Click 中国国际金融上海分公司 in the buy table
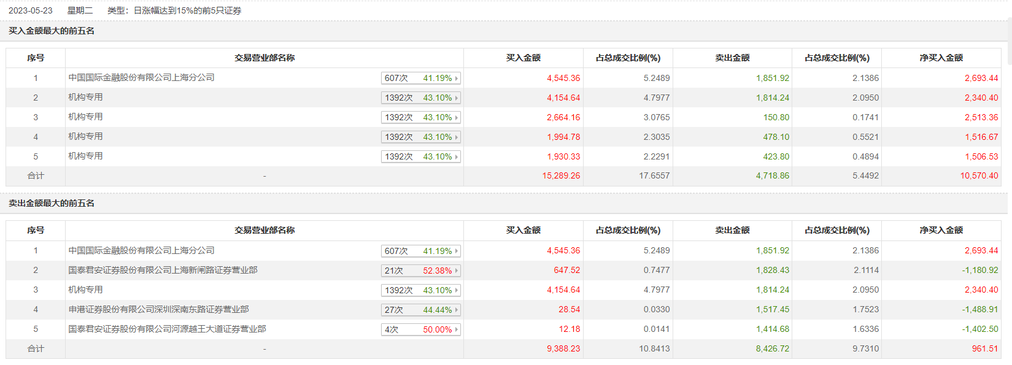Viewport: 1012px width, 365px height. [x=141, y=77]
